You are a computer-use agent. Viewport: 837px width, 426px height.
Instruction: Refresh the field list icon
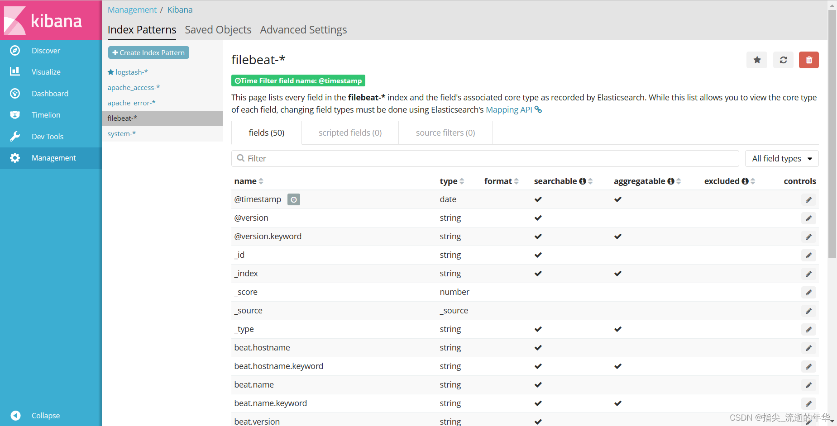tap(783, 60)
